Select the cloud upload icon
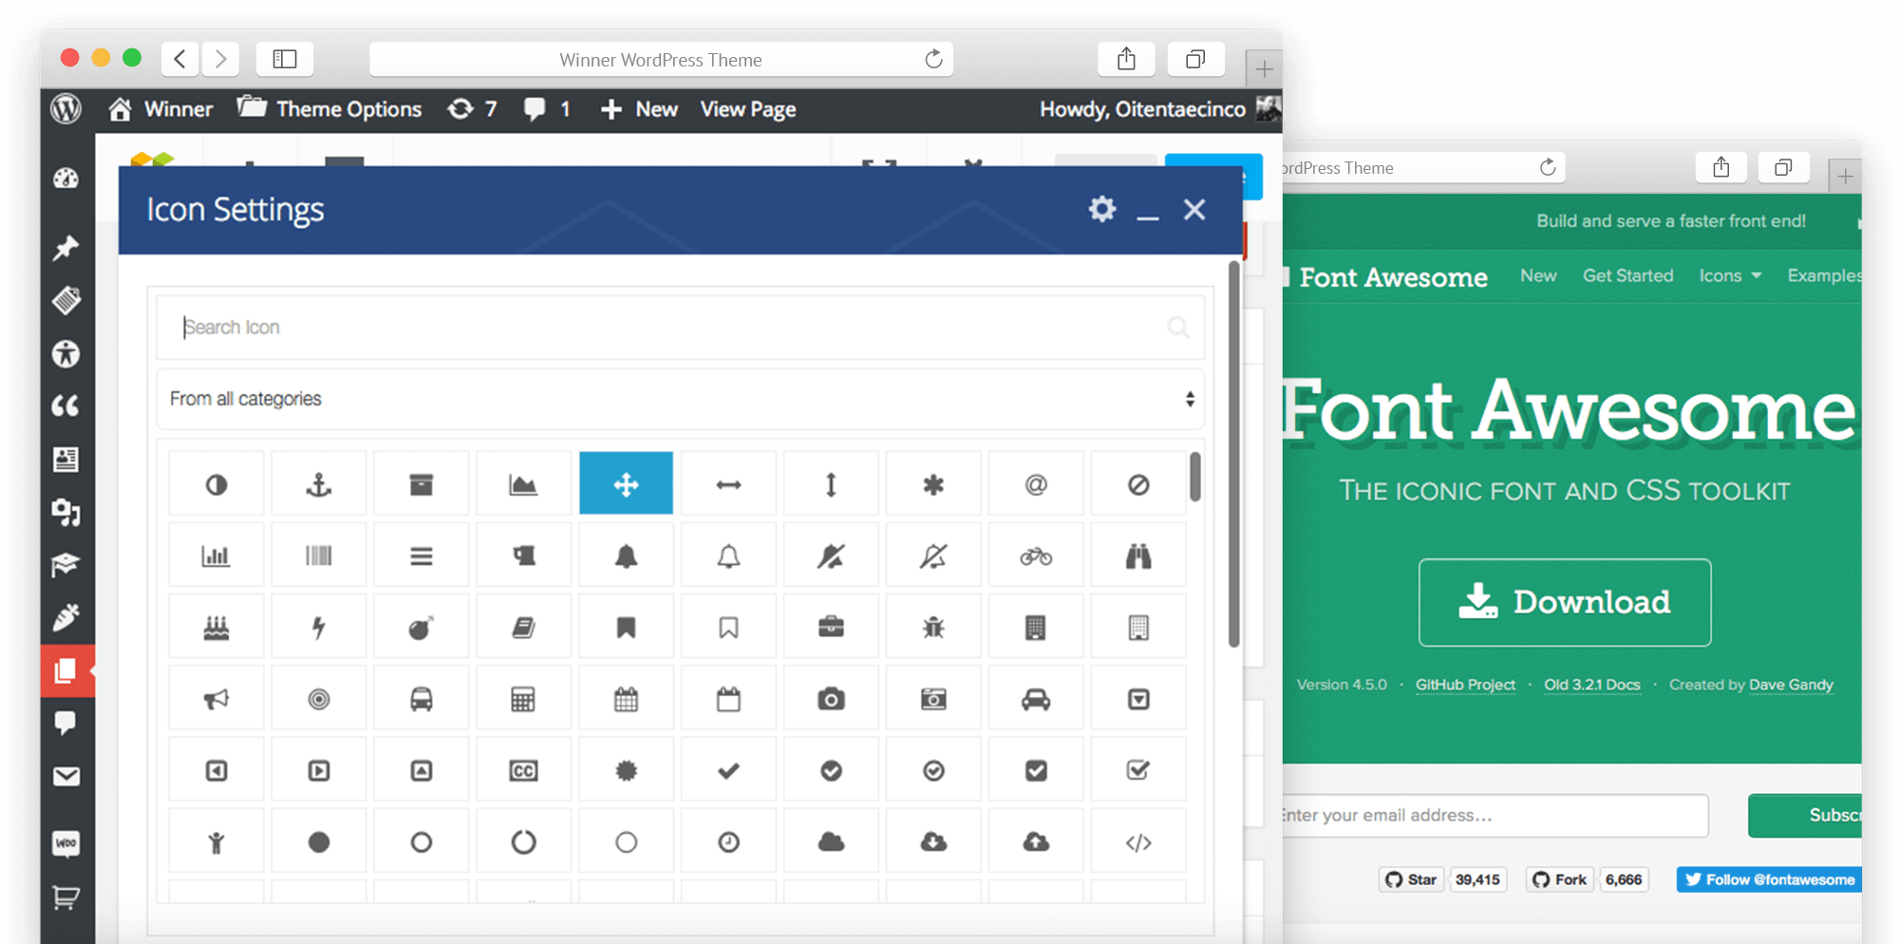Viewport: 1899px width, 944px height. (x=1036, y=840)
